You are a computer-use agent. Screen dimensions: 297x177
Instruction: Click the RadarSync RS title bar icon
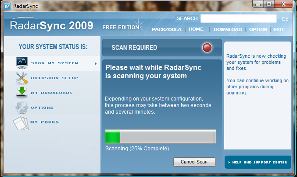(x=7, y=7)
